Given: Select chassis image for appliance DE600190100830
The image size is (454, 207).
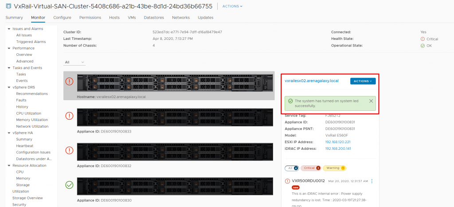Looking at the screenshot, I should pyautogui.click(x=175, y=186).
